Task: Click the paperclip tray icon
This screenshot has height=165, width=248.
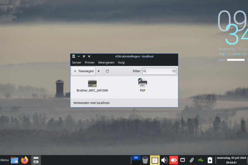Action: 192,160
